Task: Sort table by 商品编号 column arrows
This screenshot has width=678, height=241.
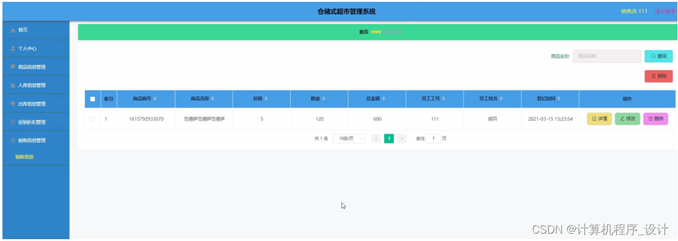Action: click(x=155, y=99)
